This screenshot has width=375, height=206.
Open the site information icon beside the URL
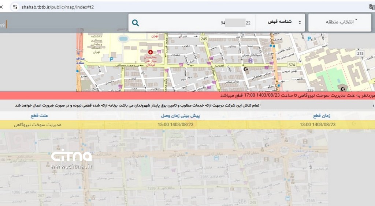15,7
